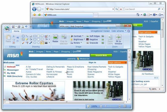Click the Horoscopes link

pyautogui.click(x=52, y=74)
